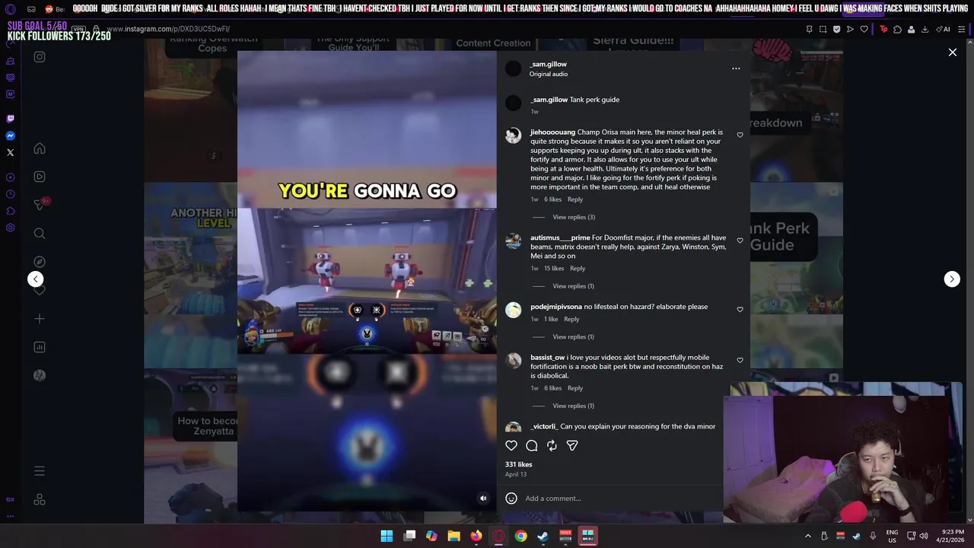Open extensions puzzle icon in toolbar
Image resolution: width=974 pixels, height=548 pixels.
coord(897,30)
